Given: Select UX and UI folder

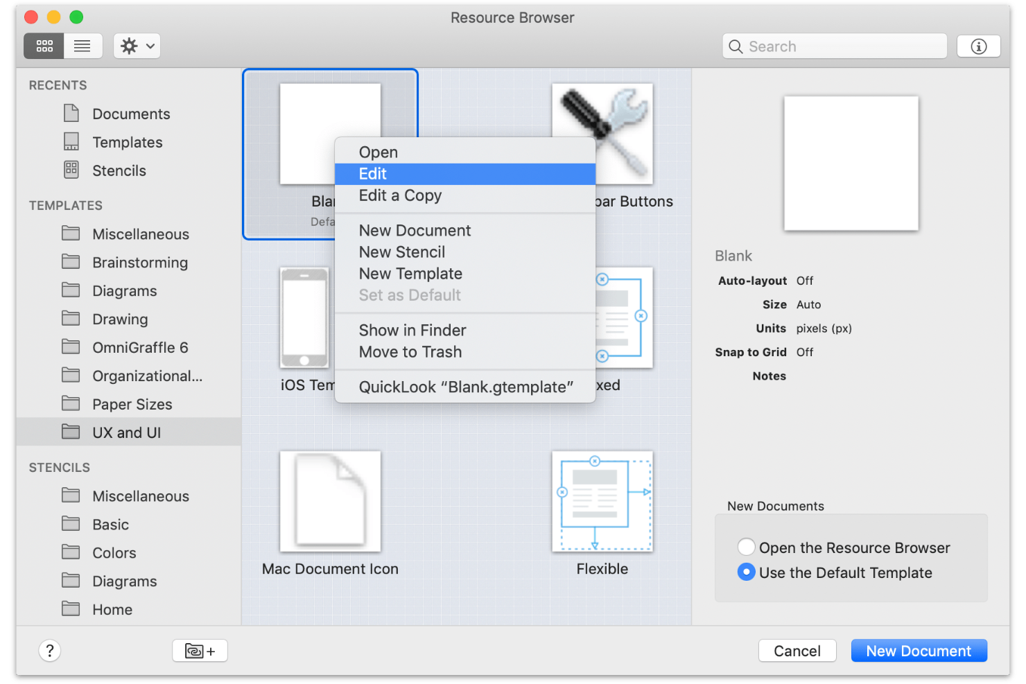Looking at the screenshot, I should click(x=129, y=432).
